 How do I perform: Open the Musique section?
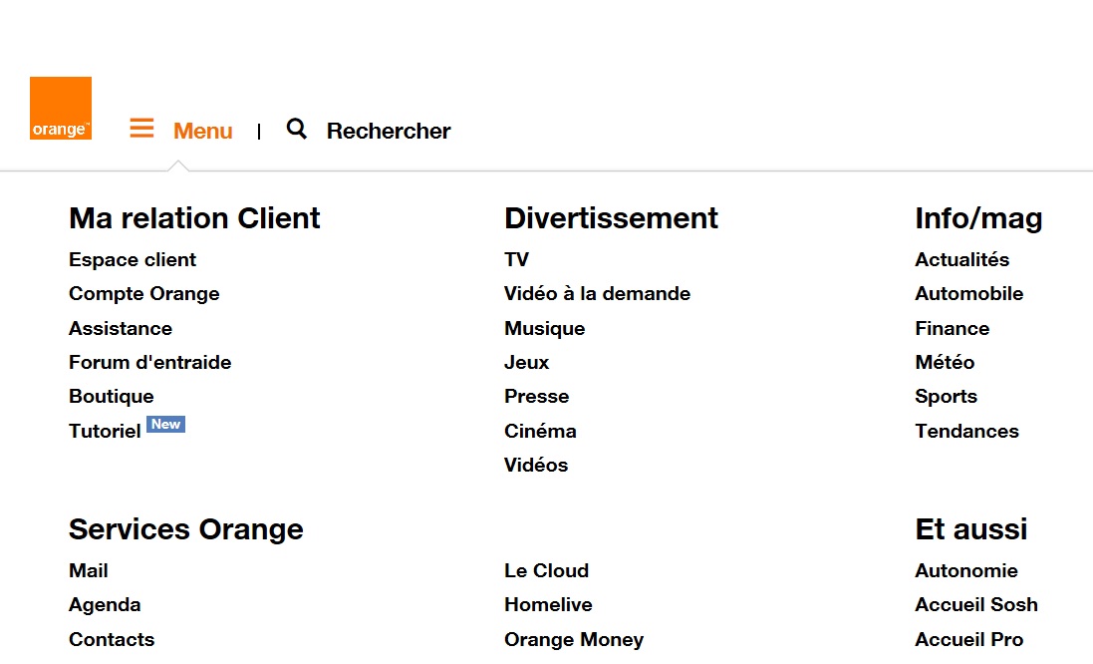545,328
